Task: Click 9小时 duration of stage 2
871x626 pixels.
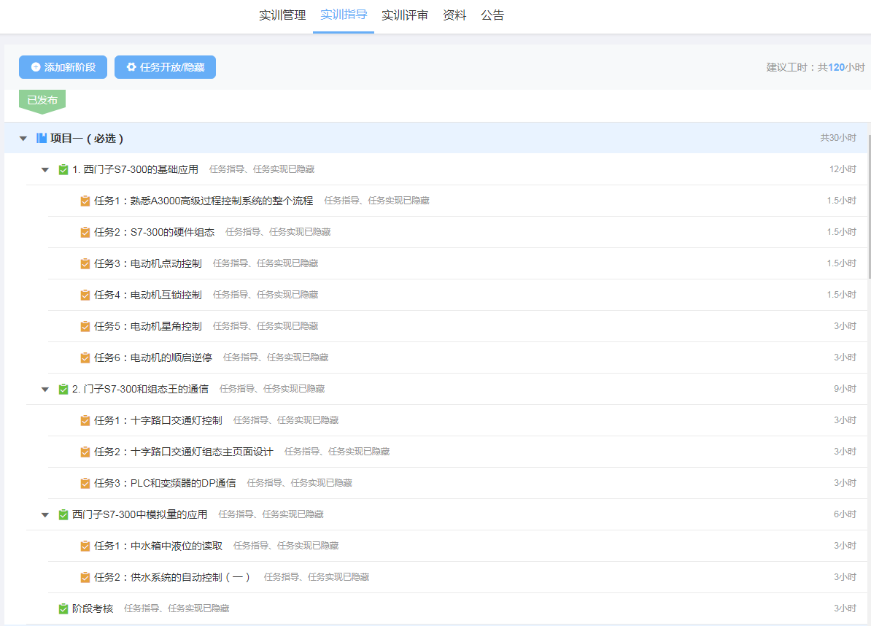Action: (x=845, y=389)
